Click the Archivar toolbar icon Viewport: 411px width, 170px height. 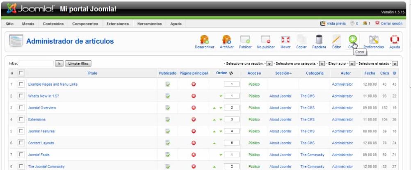point(226,40)
